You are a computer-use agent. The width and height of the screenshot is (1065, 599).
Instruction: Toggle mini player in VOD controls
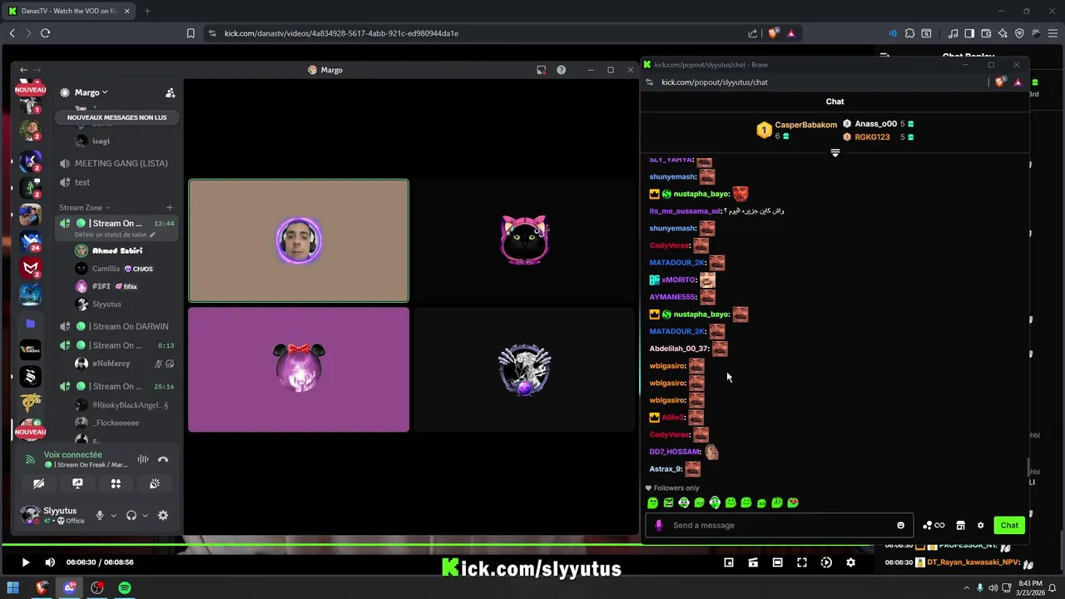729,562
